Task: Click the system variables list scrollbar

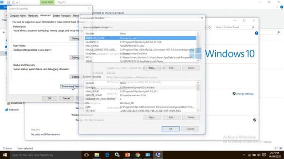Action: 198,96
